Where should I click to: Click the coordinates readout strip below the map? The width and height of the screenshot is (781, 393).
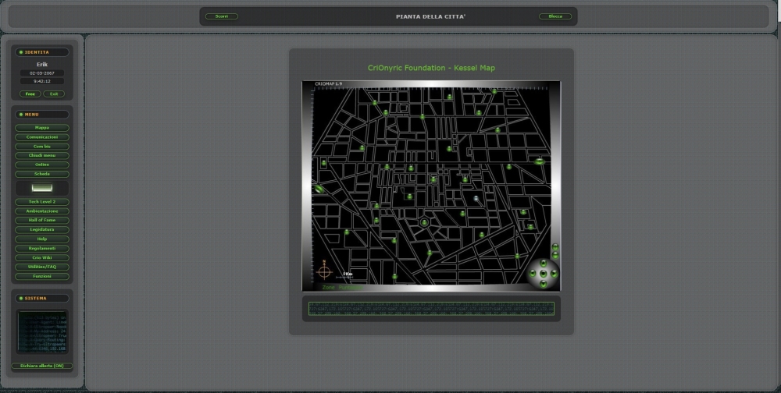(x=431, y=309)
